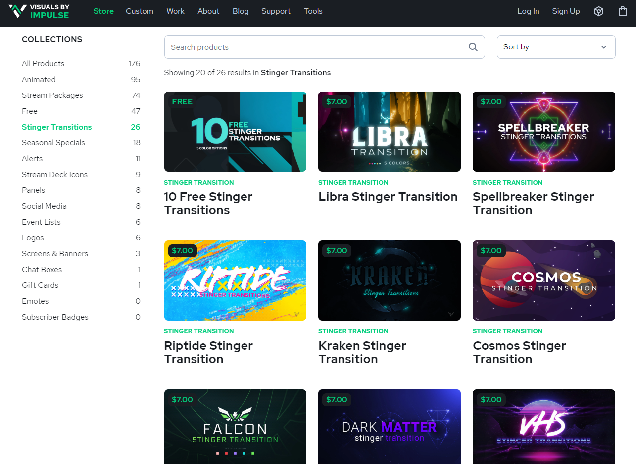Screen dimensions: 636x464
Task: Expand the sort options chevron
Action: click(603, 46)
